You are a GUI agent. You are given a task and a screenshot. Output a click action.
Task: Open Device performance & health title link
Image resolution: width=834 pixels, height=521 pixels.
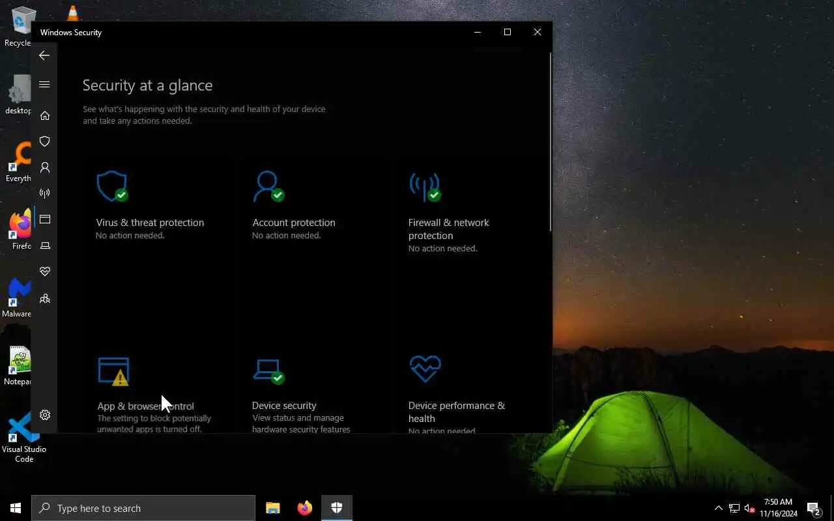coord(456,412)
